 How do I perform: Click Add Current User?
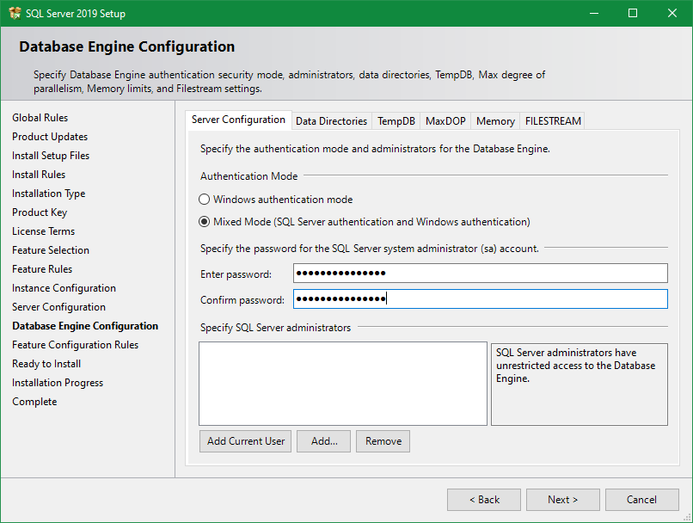coord(245,440)
